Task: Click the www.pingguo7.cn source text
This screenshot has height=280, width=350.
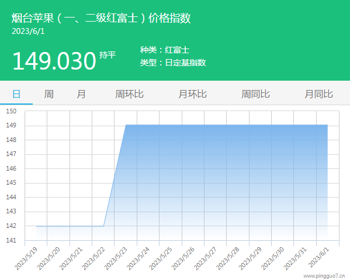Action: tap(324, 276)
